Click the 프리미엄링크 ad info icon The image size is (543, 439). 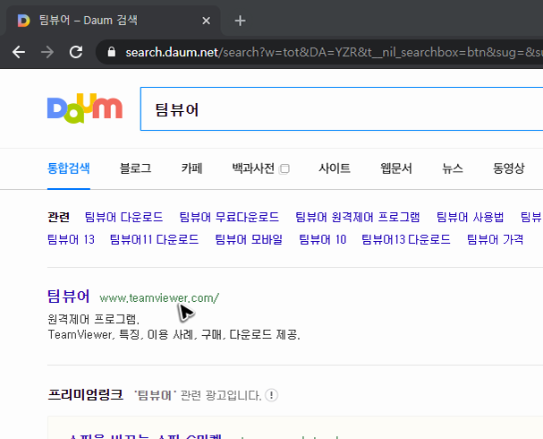(x=272, y=395)
